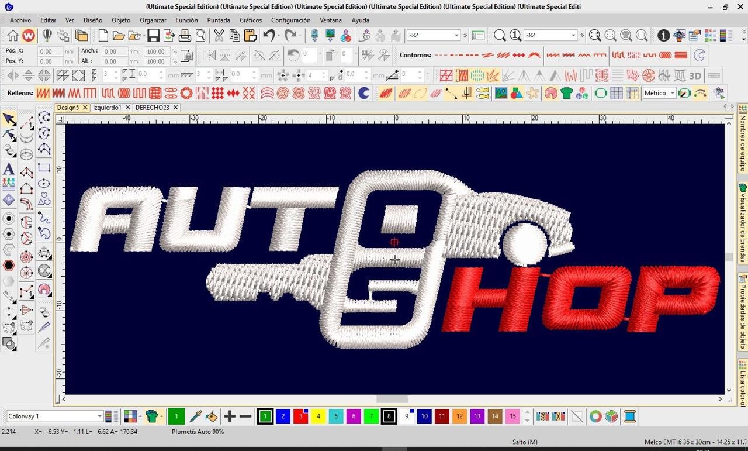Select the Lettering 'A' tool
The height and width of the screenshot is (451, 748).
coord(9,170)
